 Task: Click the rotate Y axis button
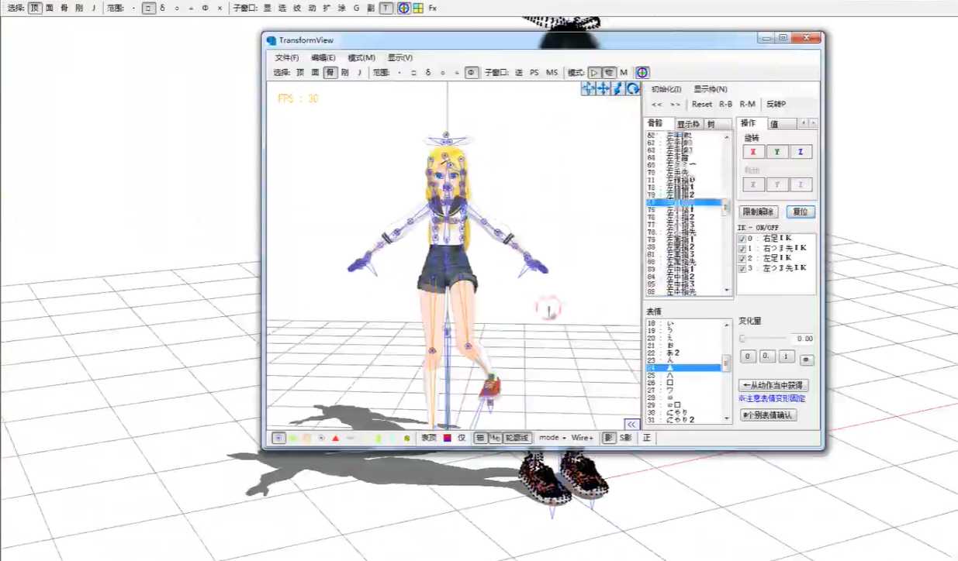777,152
